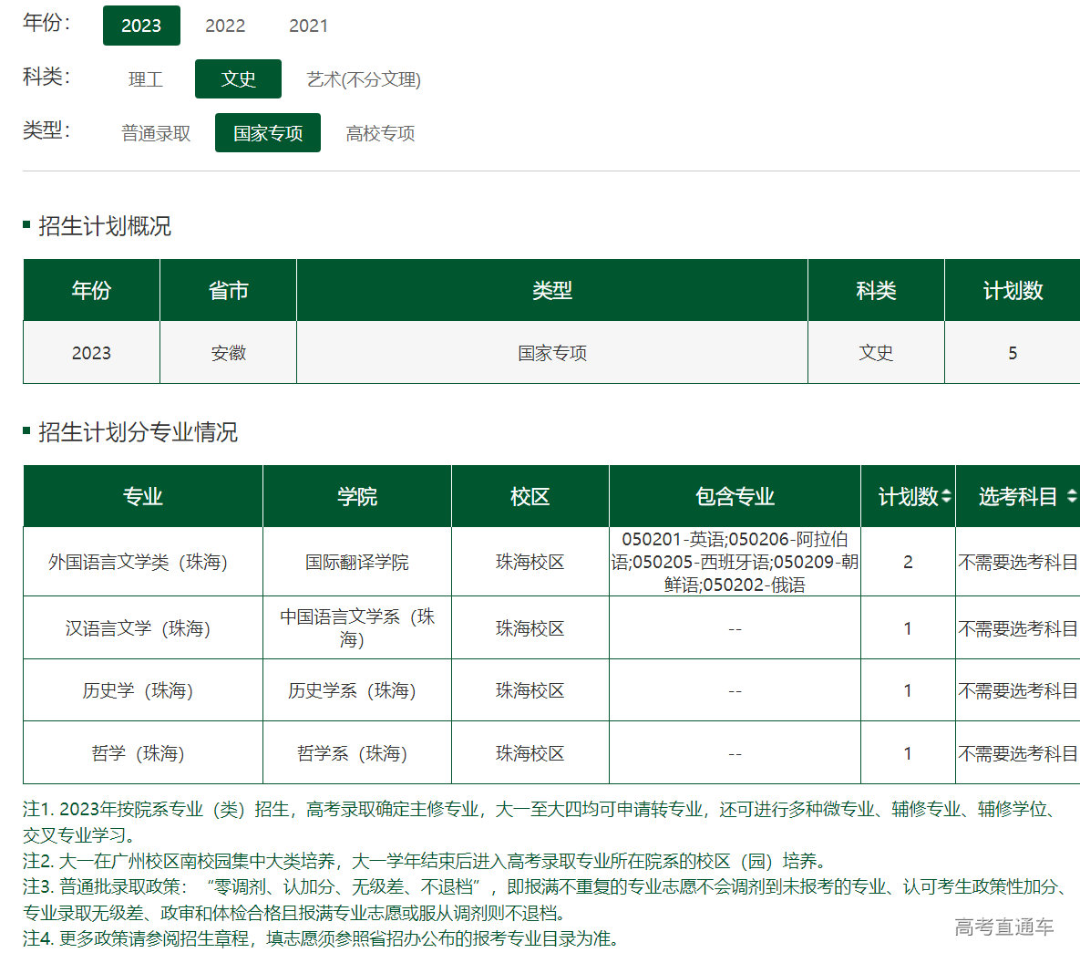Viewport: 1080px width, 963px height.
Task: Select 艺术(不分文理) category option
Action: 364,79
